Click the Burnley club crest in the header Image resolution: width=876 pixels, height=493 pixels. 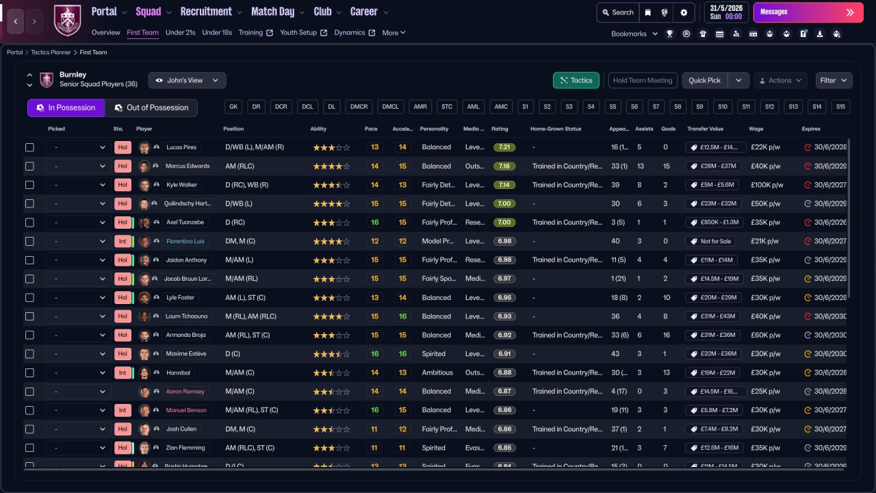pos(67,21)
